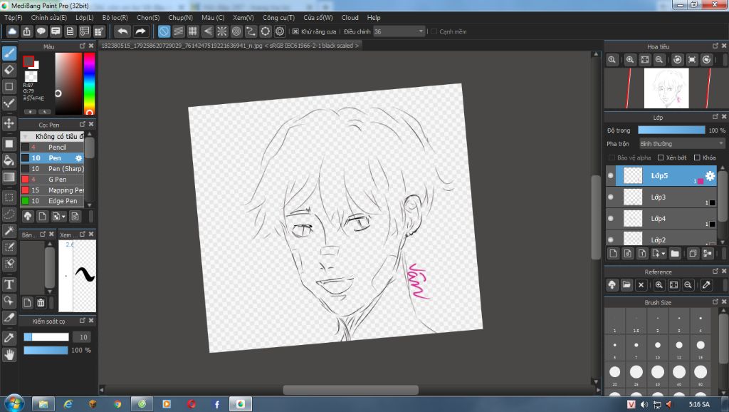Click the foreground color swatch
The width and height of the screenshot is (729, 412).
pos(28,61)
